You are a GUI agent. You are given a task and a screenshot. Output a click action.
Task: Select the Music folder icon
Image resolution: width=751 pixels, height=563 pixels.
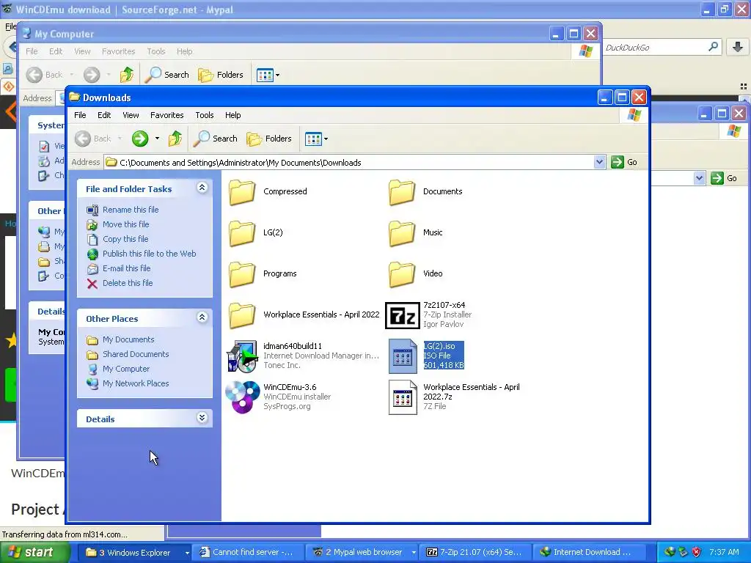pyautogui.click(x=402, y=233)
